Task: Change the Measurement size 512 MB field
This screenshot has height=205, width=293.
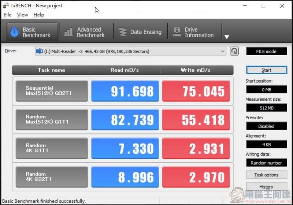Action: 267,108
